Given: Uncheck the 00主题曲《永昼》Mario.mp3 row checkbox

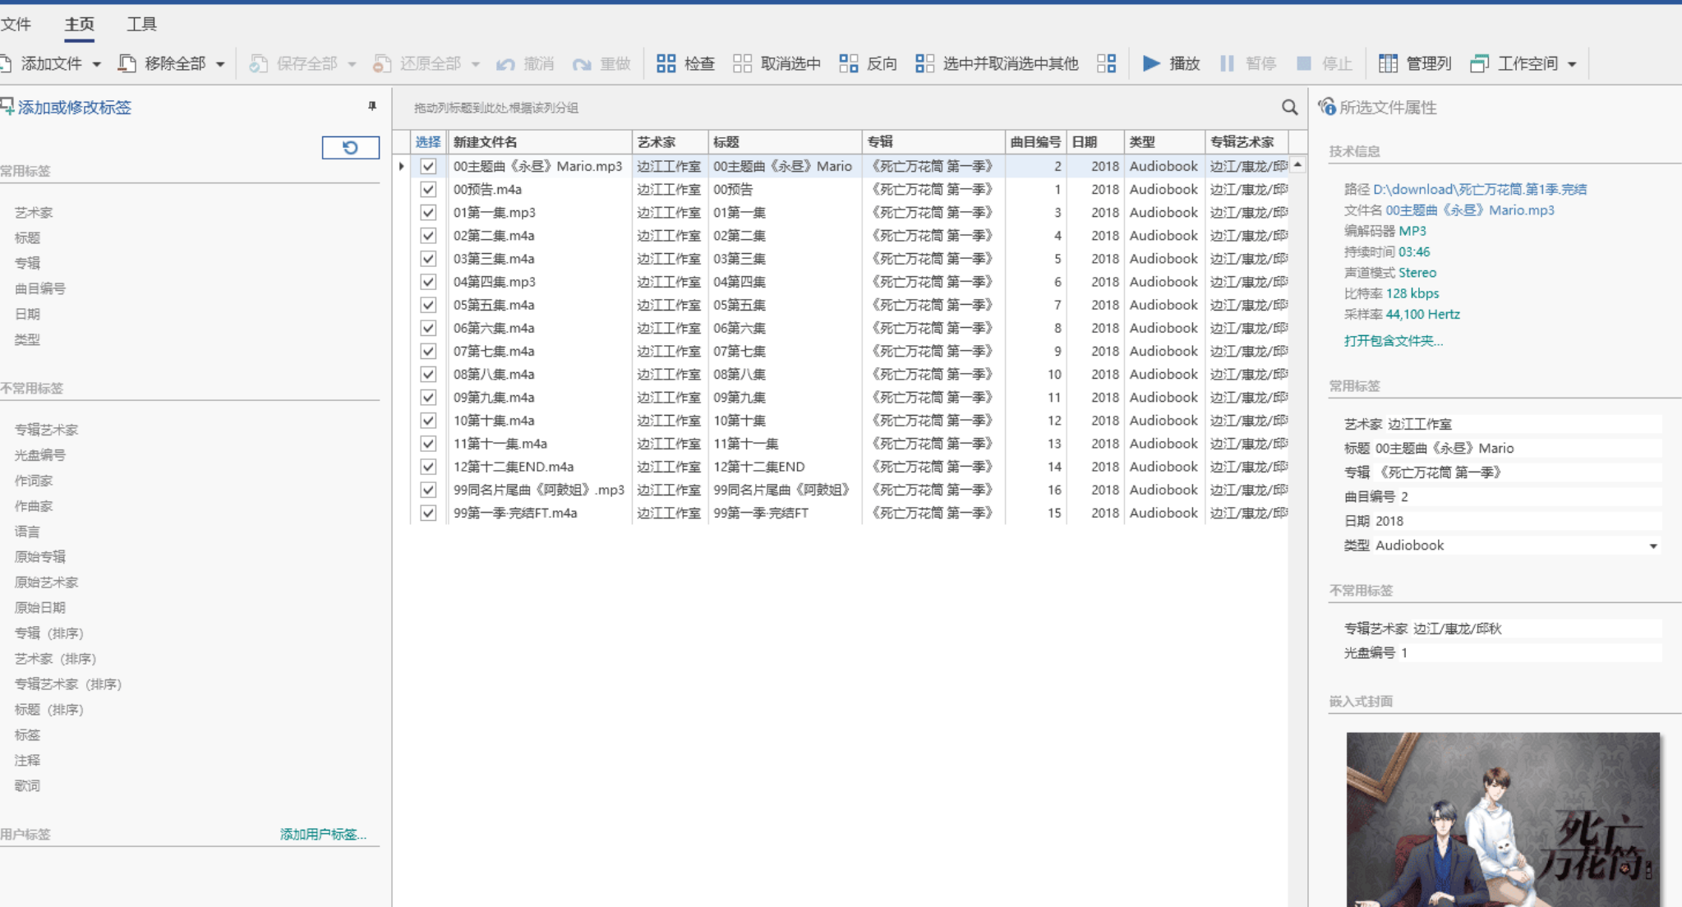Looking at the screenshot, I should tap(428, 166).
